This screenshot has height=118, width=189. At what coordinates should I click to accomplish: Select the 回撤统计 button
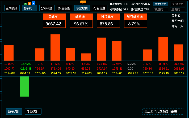(161, 4)
